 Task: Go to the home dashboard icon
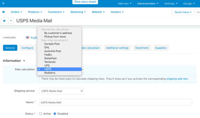[3, 12]
